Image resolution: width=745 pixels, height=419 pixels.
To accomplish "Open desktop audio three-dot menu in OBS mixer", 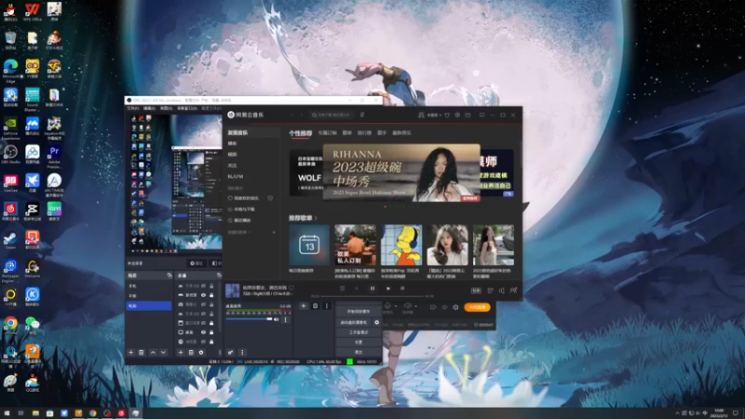I will pos(286,319).
